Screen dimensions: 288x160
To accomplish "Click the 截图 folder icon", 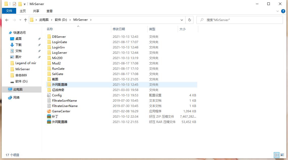I will (x=49, y=79).
